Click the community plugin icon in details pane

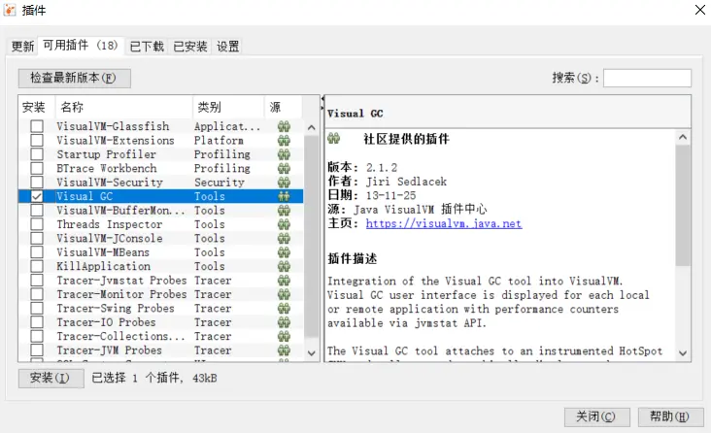334,138
